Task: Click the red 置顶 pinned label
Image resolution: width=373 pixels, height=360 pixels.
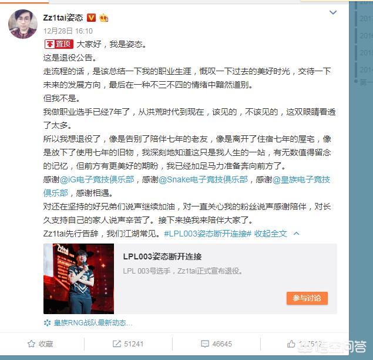Action: tap(59, 44)
